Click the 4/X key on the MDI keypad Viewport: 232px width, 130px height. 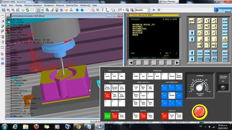pos(200,27)
